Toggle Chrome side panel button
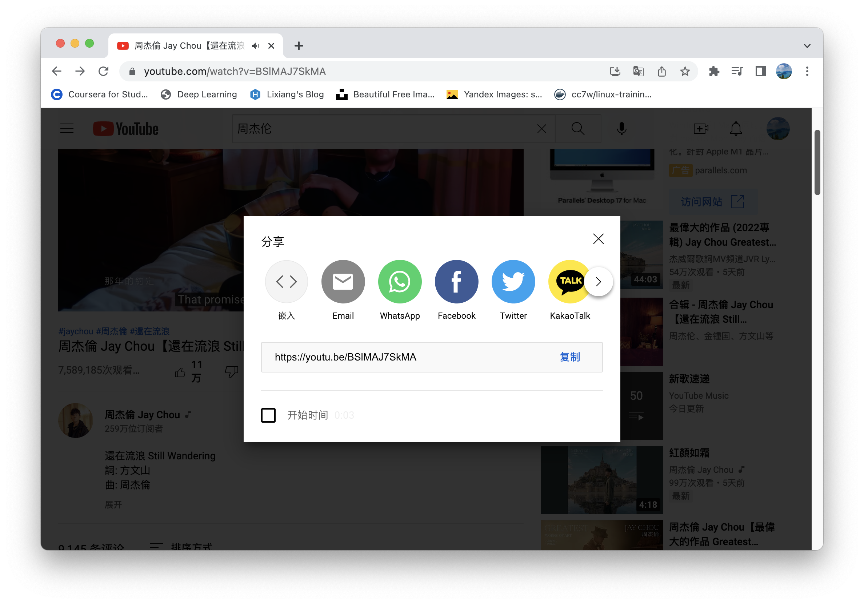The image size is (864, 604). (760, 71)
